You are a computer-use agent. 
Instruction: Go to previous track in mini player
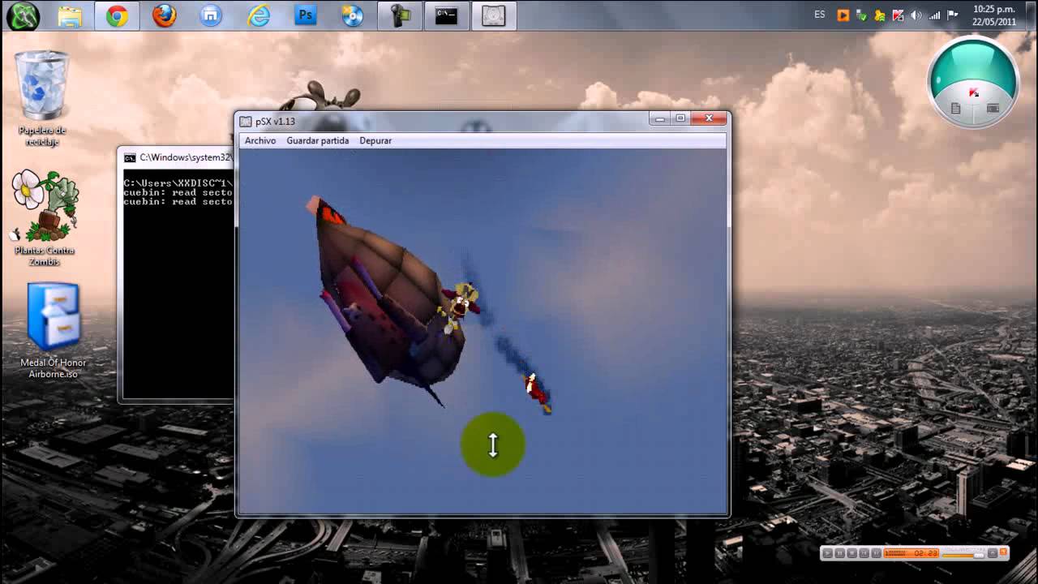coord(864,552)
